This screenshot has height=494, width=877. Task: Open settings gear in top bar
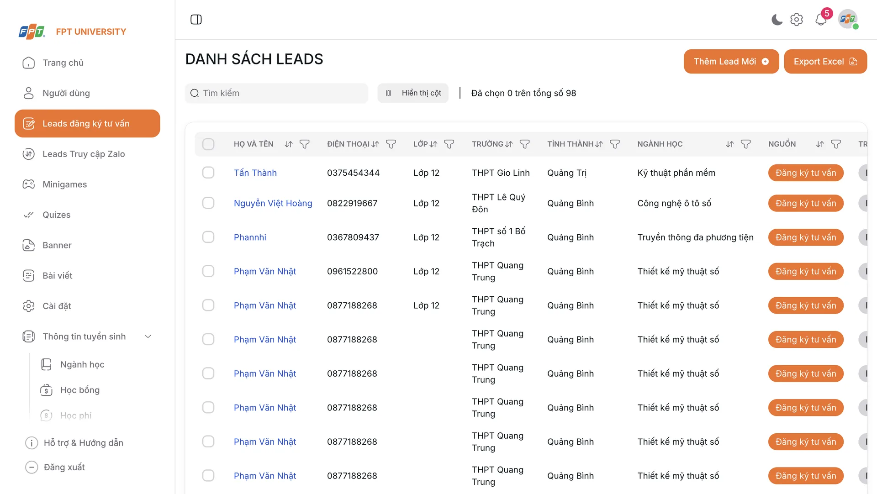(797, 20)
